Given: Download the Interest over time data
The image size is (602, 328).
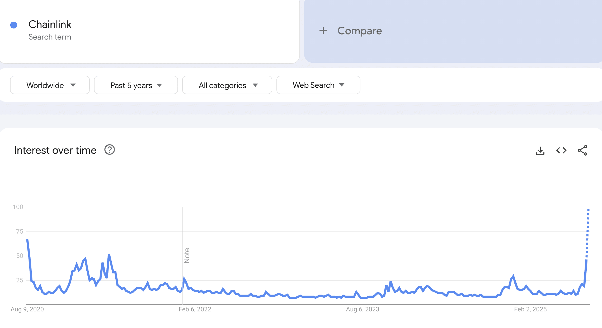Looking at the screenshot, I should 540,150.
